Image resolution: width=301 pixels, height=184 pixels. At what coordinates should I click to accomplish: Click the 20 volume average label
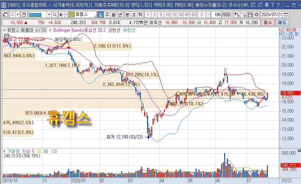click(x=39, y=151)
